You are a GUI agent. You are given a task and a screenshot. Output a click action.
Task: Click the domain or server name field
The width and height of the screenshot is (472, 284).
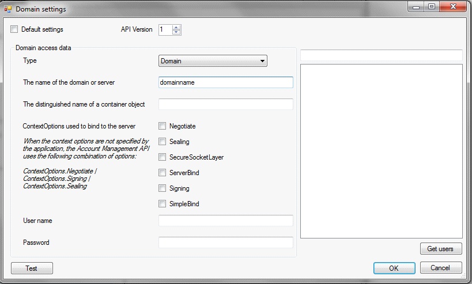click(x=226, y=82)
